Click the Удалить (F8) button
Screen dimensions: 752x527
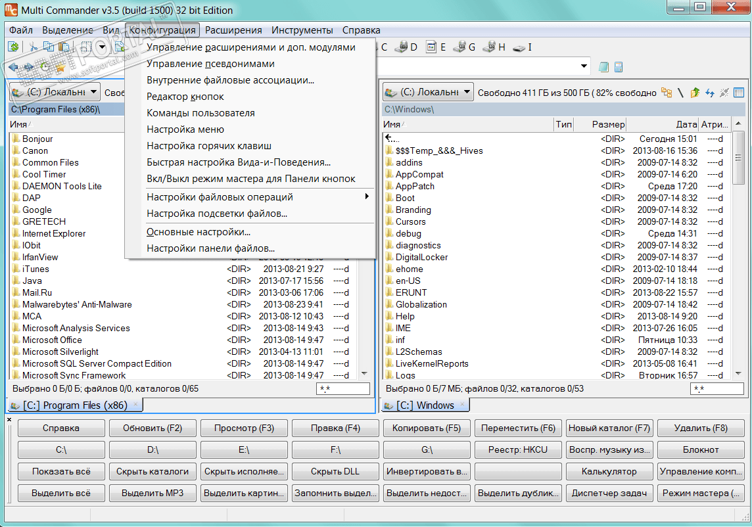tap(701, 428)
